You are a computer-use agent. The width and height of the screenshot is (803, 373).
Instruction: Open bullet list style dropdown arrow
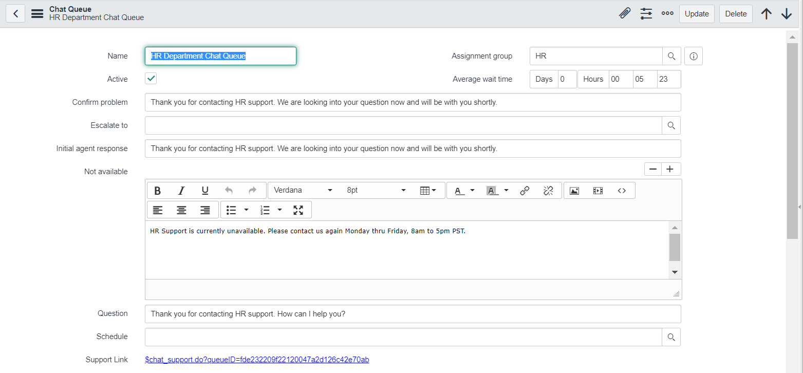(x=246, y=210)
